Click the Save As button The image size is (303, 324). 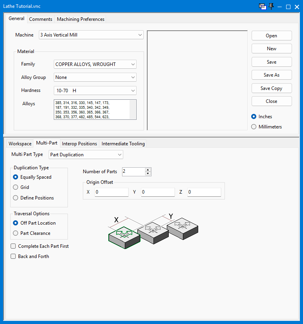tap(272, 75)
